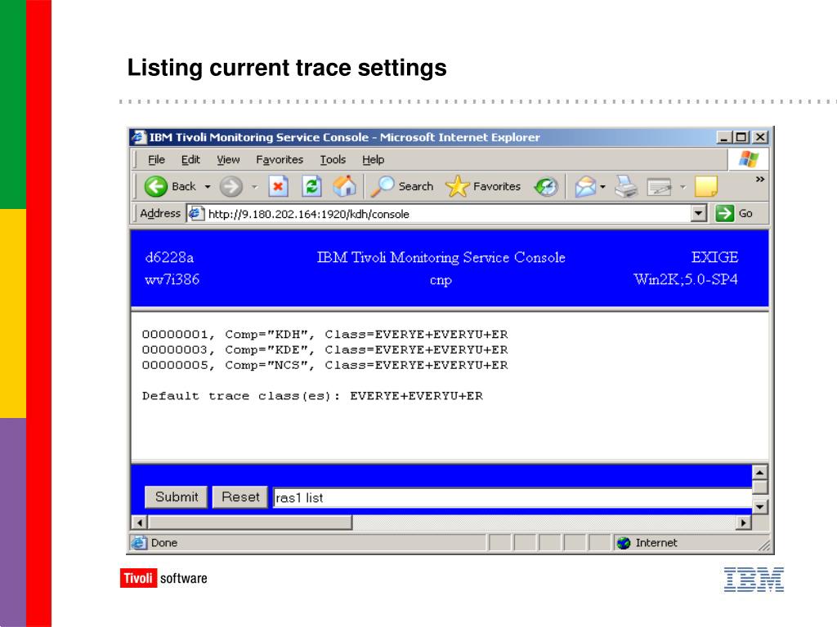Click the vertical scrollbar up arrow
This screenshot has height=627, width=837.
759,473
